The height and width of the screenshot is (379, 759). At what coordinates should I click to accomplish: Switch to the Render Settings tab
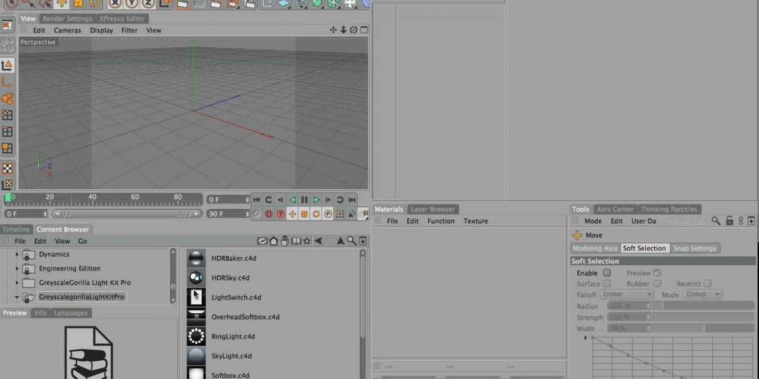click(67, 18)
